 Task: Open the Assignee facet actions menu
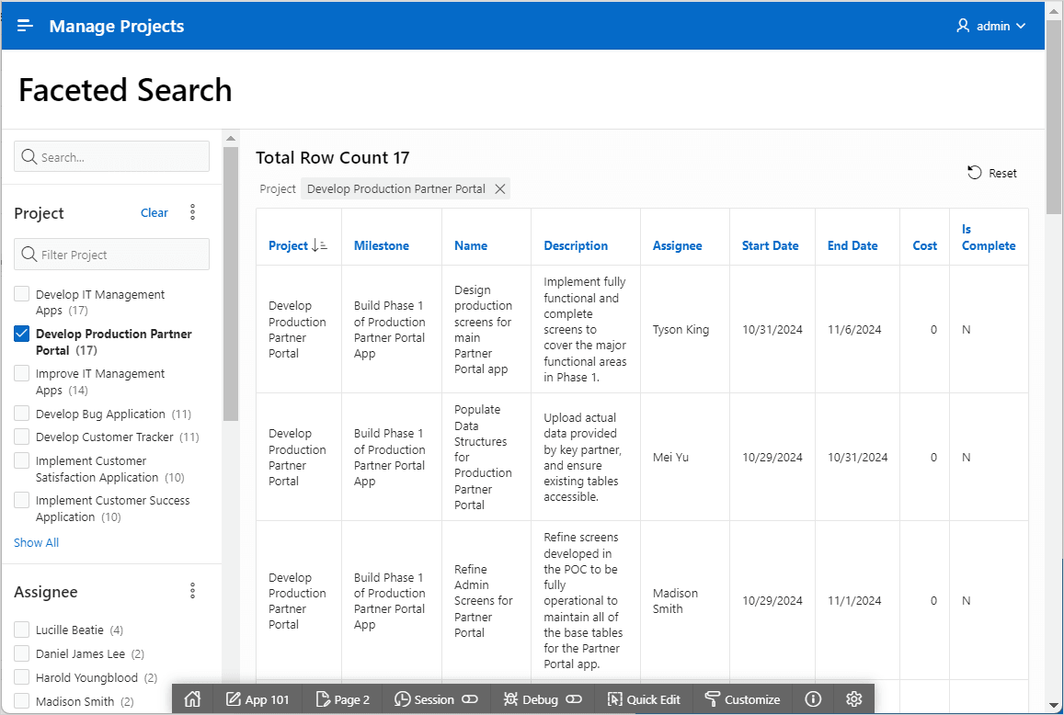[x=193, y=591]
